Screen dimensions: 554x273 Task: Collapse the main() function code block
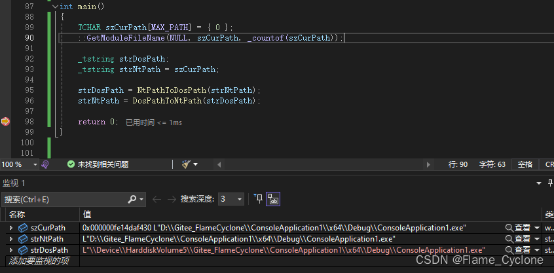[x=55, y=7]
